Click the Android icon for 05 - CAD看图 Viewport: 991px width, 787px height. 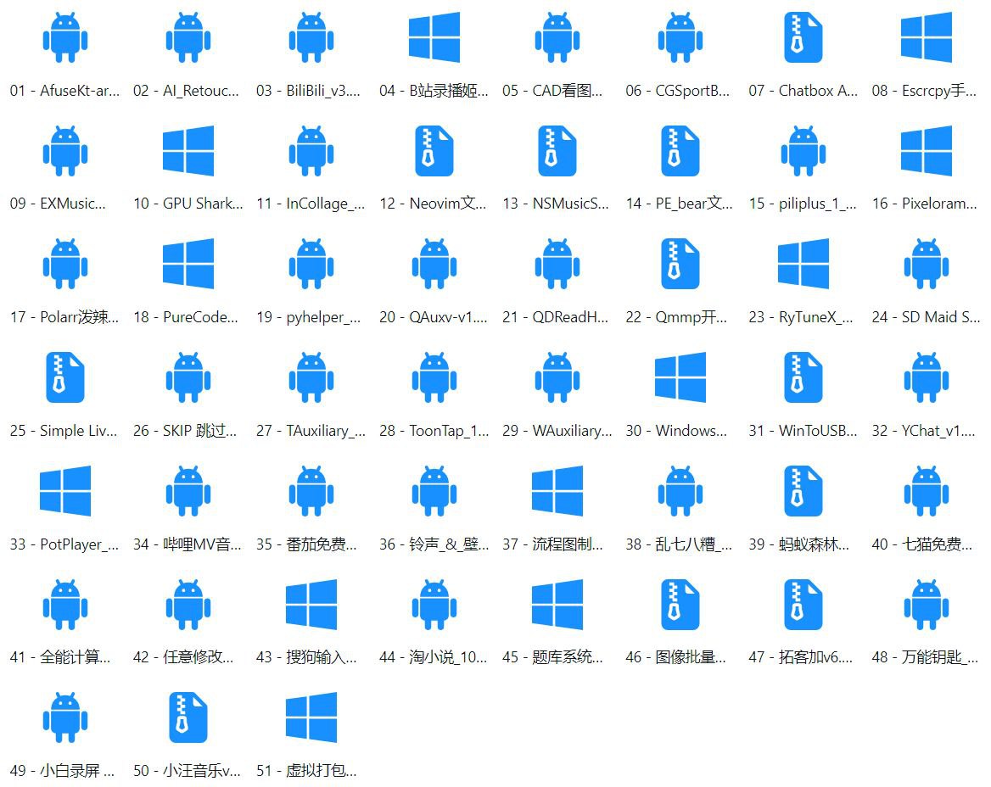pyautogui.click(x=557, y=37)
